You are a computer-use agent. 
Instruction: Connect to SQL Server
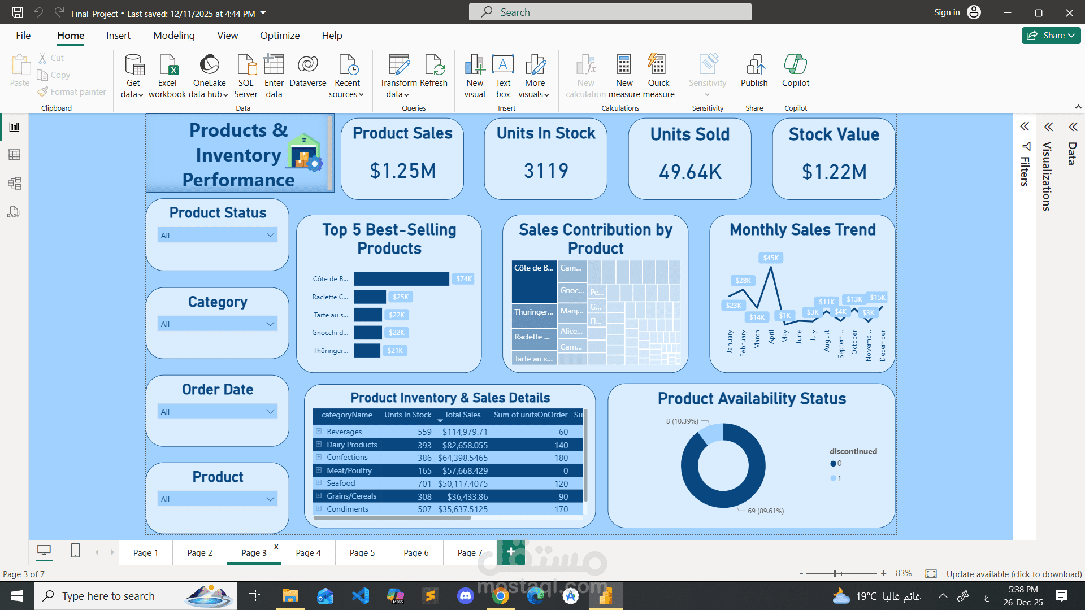[x=246, y=75]
